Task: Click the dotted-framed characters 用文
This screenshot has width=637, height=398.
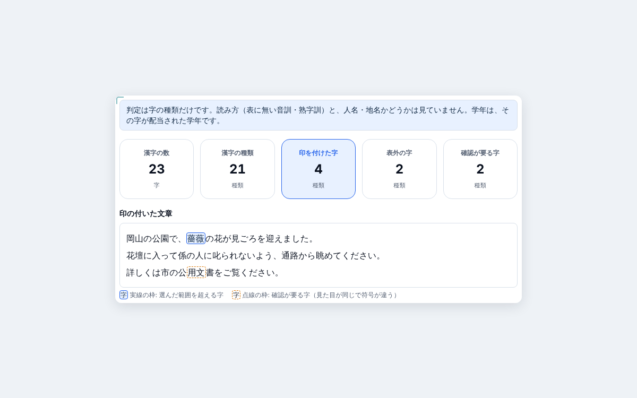Action: point(196,272)
